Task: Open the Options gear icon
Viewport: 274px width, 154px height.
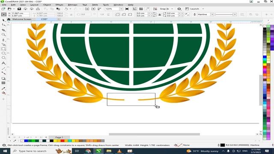Action: point(179,9)
